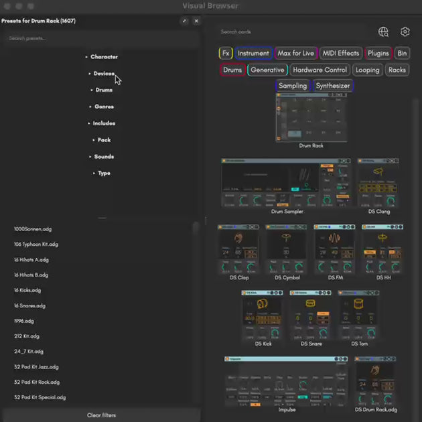Open the Drum Rack device card

(x=311, y=121)
